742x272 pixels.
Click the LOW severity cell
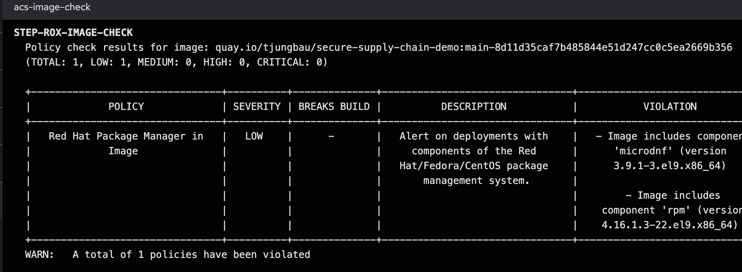[x=254, y=136]
